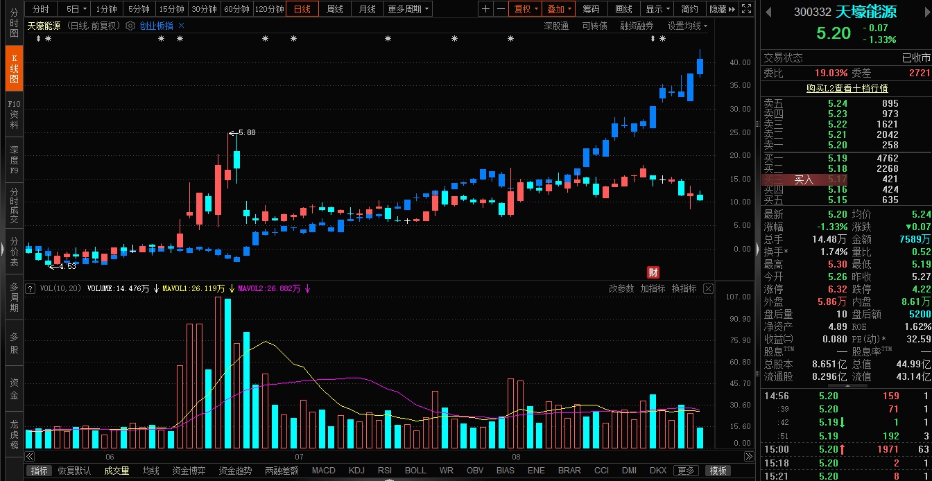932x481 pixels.
Task: Click 加指标 to add indicator
Action: [653, 288]
